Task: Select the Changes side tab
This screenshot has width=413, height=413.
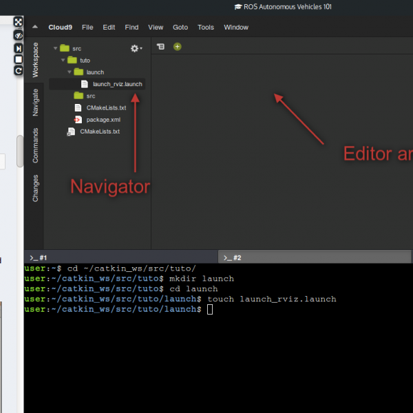Action: [35, 189]
